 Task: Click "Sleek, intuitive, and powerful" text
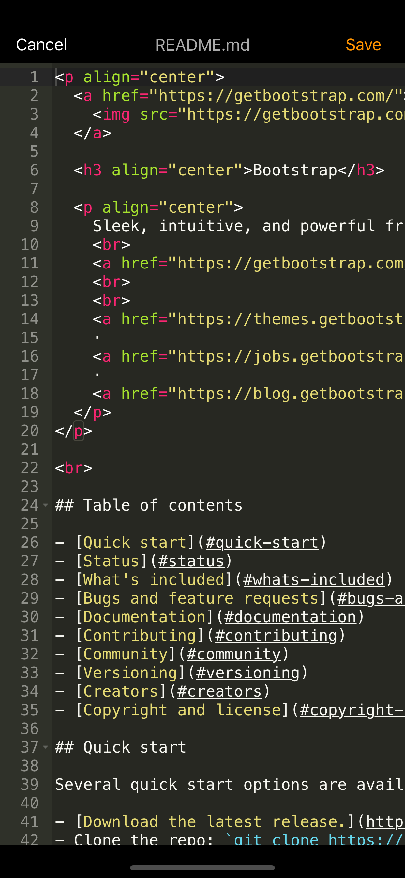[x=234, y=226]
